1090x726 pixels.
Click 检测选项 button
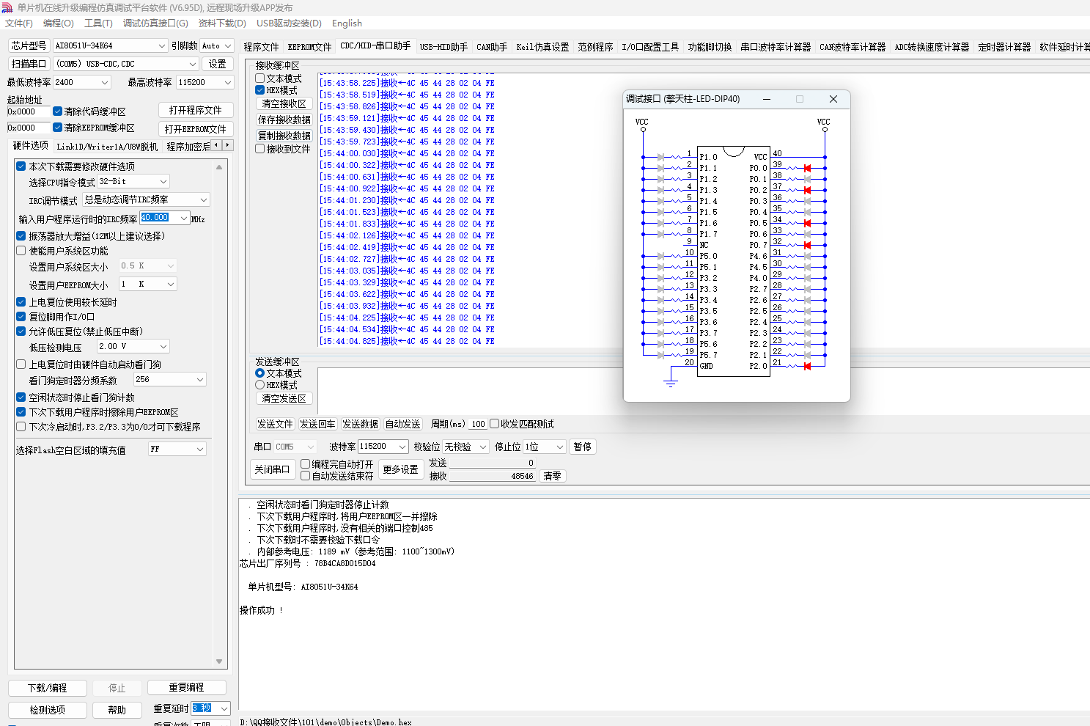48,710
